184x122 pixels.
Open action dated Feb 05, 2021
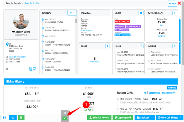tap(164, 53)
